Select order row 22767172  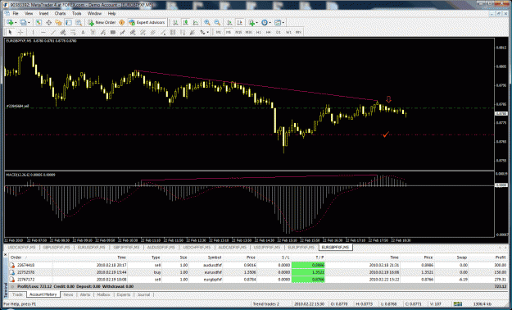click(258, 280)
